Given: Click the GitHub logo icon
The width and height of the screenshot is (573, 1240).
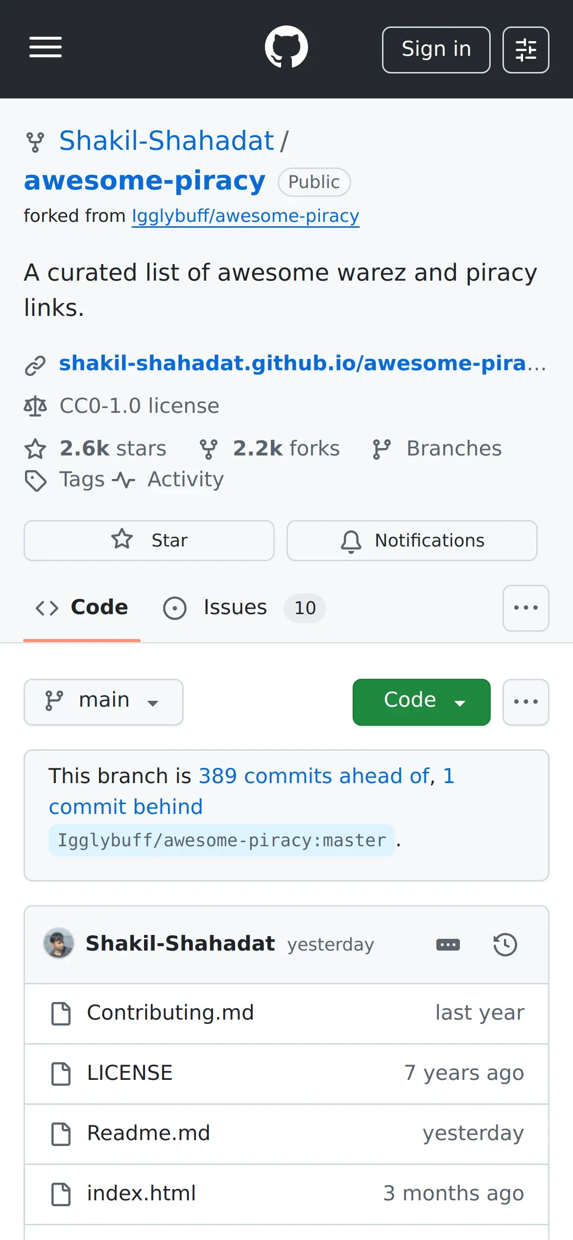Looking at the screenshot, I should pos(286,47).
